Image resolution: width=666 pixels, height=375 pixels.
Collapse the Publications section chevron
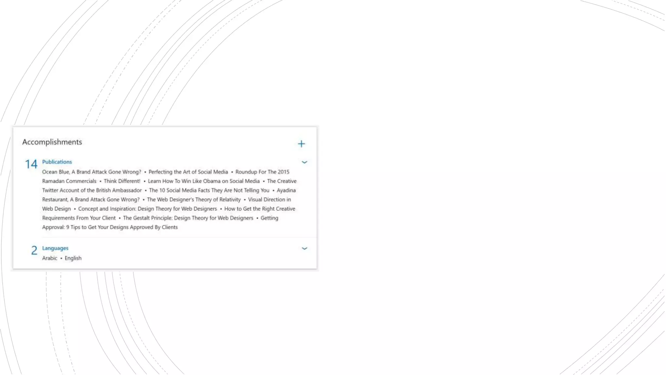click(304, 162)
